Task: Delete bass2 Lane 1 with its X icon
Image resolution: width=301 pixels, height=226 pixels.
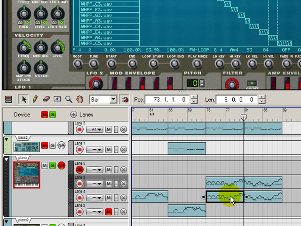Action: (124, 149)
